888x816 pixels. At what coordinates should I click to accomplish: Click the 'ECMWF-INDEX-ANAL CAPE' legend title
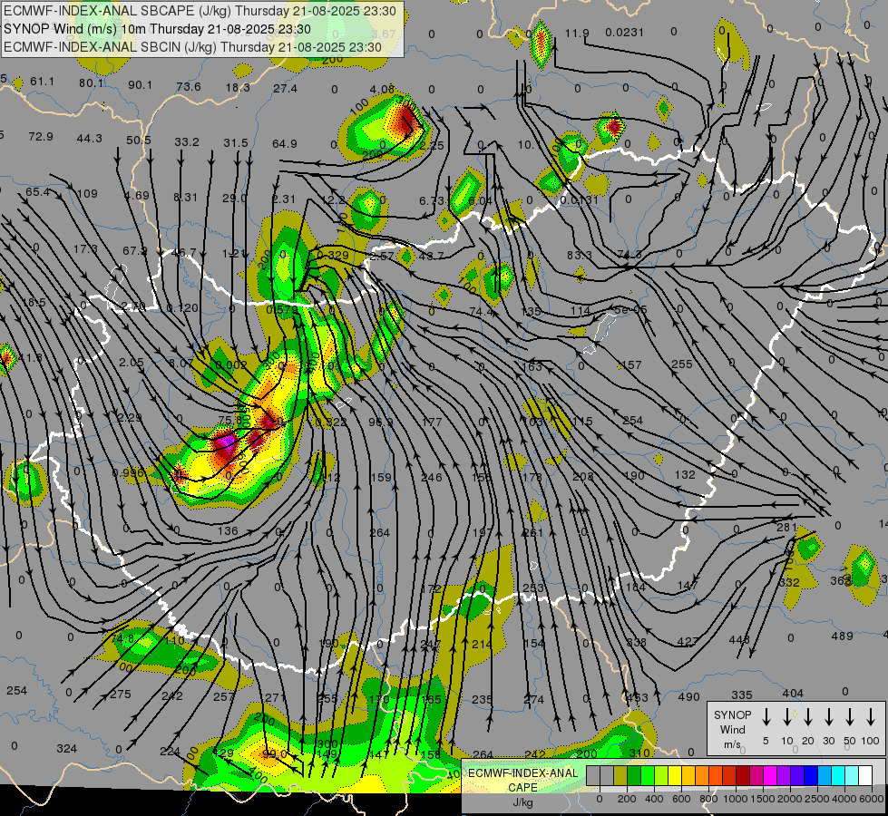coord(522,780)
